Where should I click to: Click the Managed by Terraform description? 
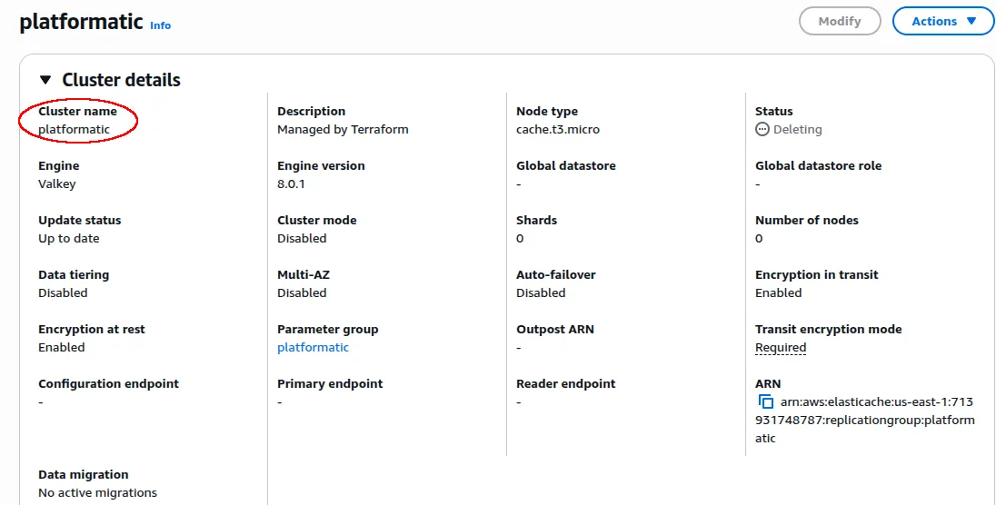pos(343,129)
